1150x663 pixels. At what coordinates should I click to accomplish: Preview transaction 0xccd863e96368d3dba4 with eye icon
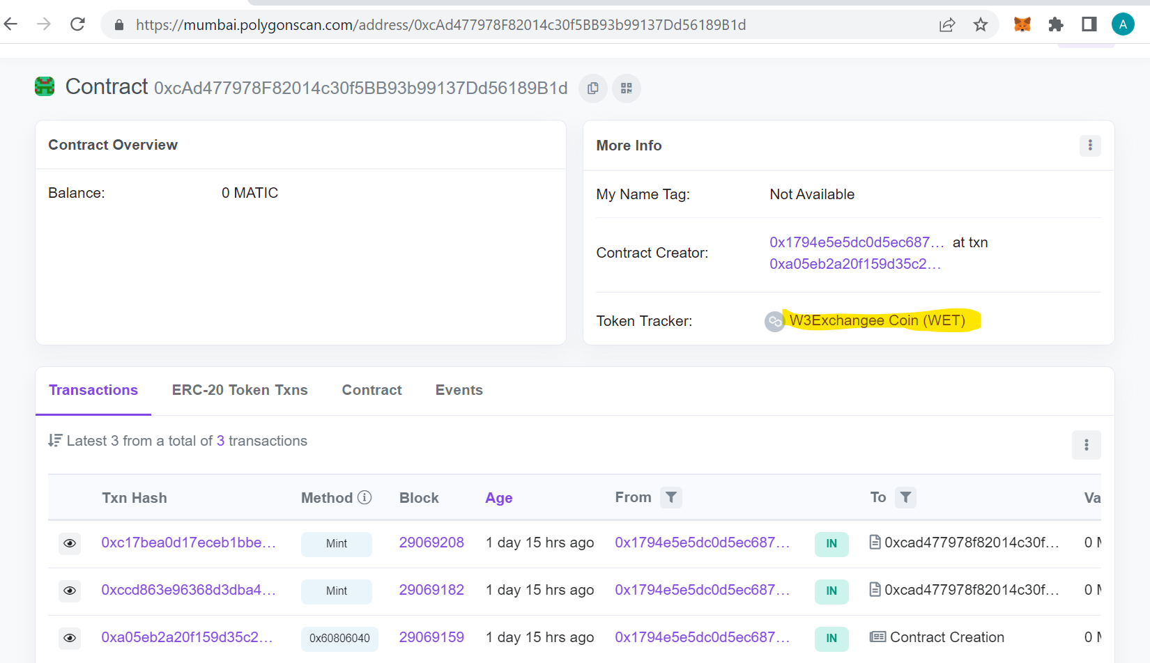click(70, 591)
